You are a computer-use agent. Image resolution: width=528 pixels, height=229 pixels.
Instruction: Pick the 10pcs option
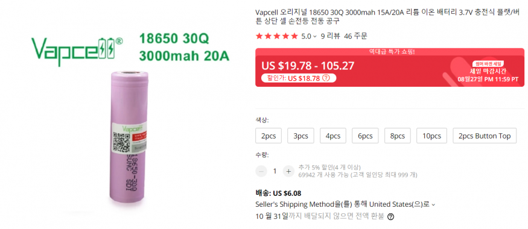431,136
